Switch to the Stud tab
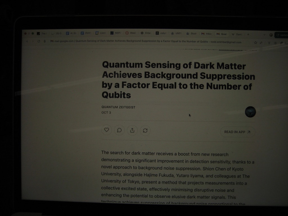Screen dimensions: 288x216 coord(191,34)
